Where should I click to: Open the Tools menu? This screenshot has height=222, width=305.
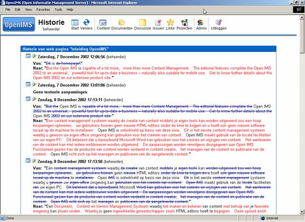pyautogui.click(x=58, y=10)
